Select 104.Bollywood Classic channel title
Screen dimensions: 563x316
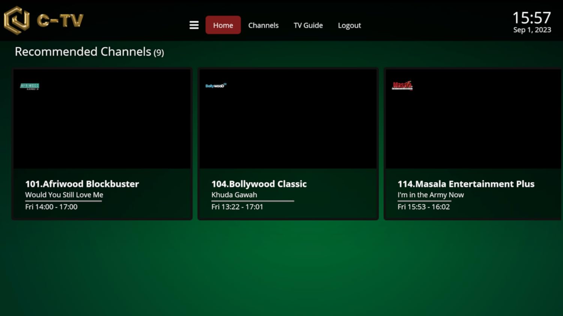click(259, 184)
